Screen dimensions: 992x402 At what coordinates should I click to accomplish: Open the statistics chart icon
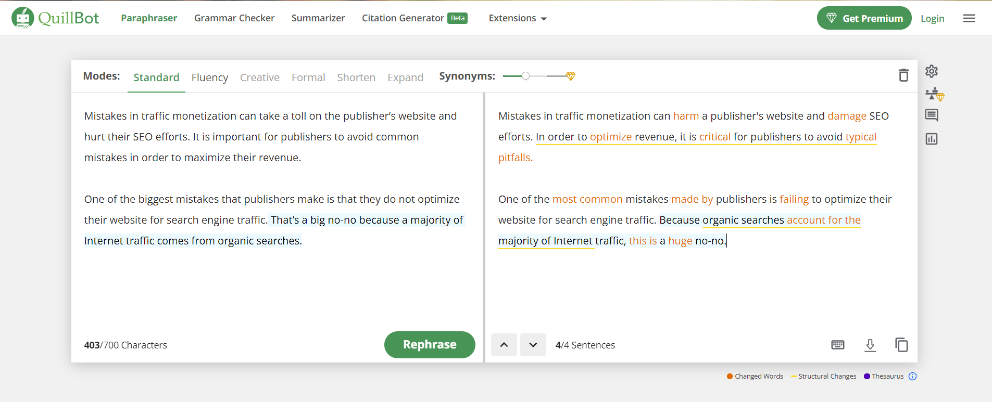tap(932, 139)
